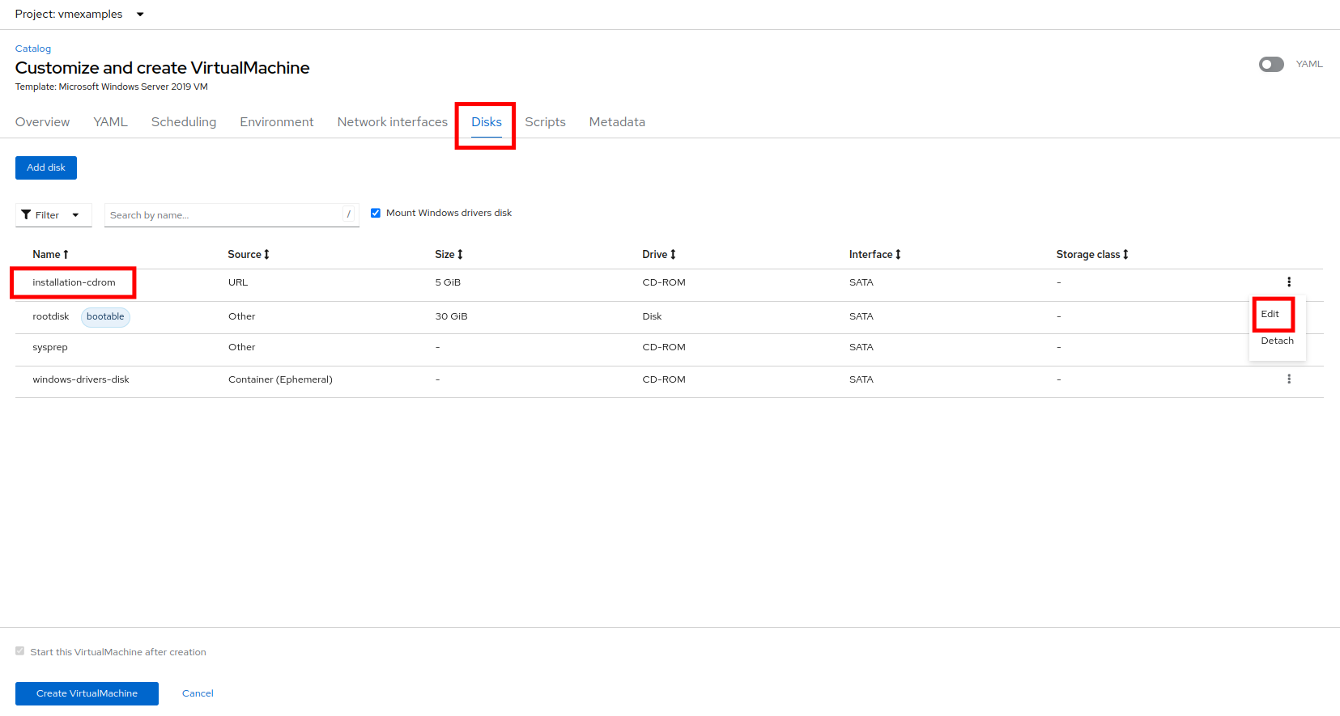Screen dimensions: 1340x716
Task: Select the installation-cdrom disk name
Action: pos(74,282)
